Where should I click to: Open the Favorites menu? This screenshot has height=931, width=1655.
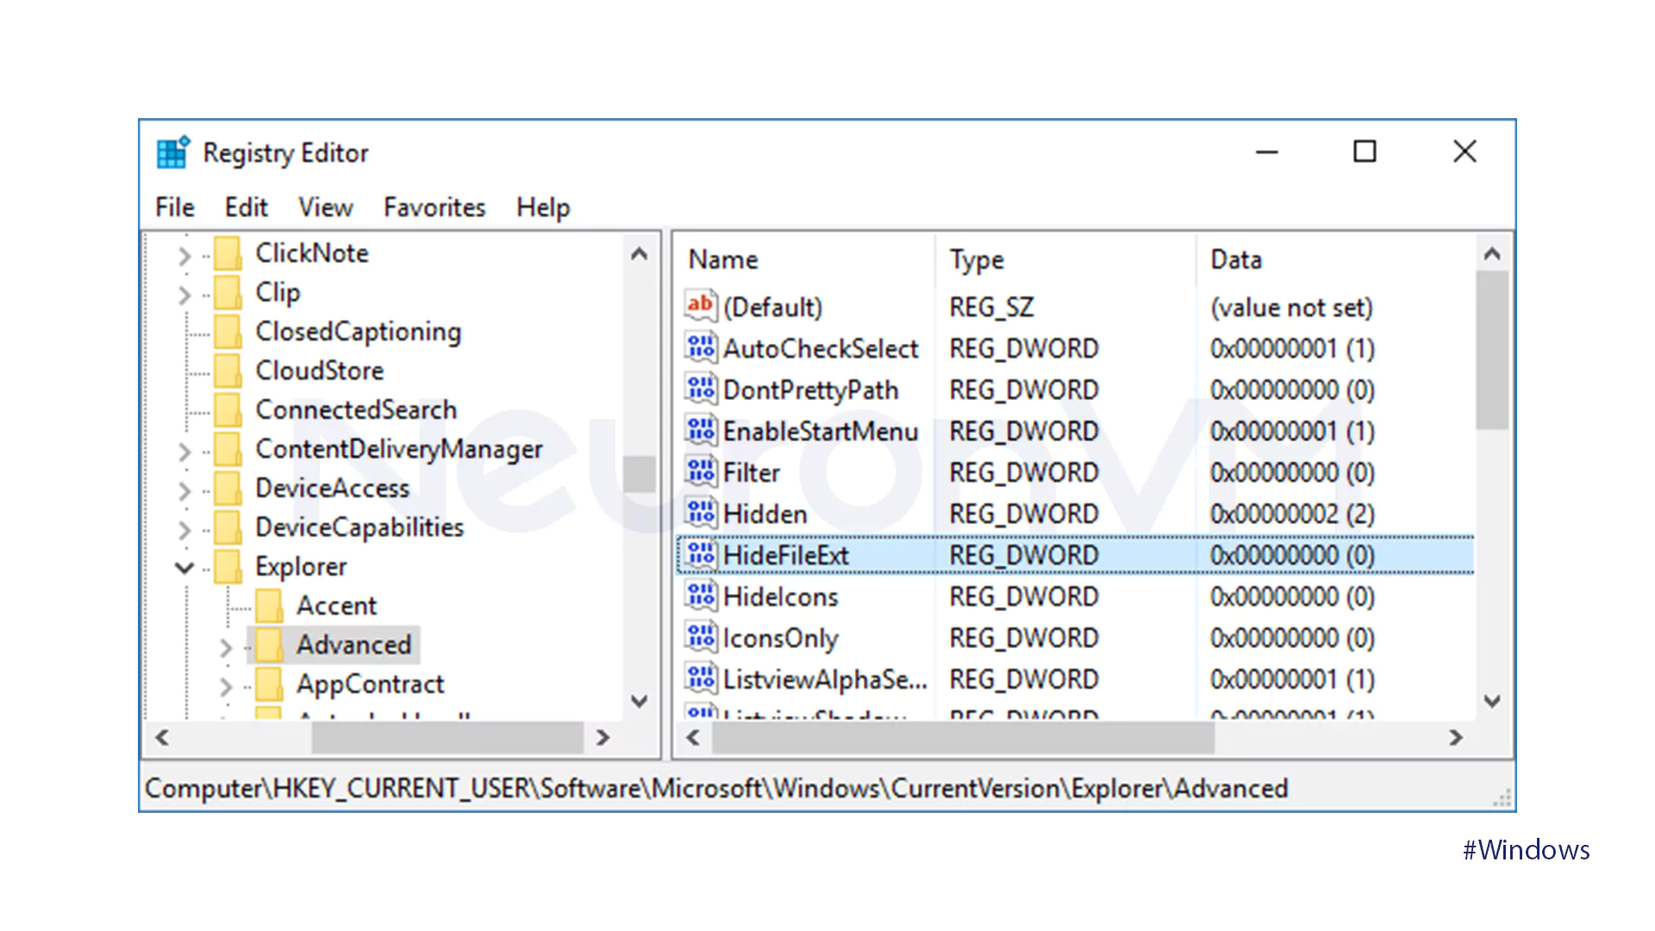click(x=434, y=207)
